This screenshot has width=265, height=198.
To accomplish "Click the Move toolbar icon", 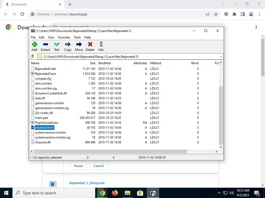I will [x=79, y=44].
